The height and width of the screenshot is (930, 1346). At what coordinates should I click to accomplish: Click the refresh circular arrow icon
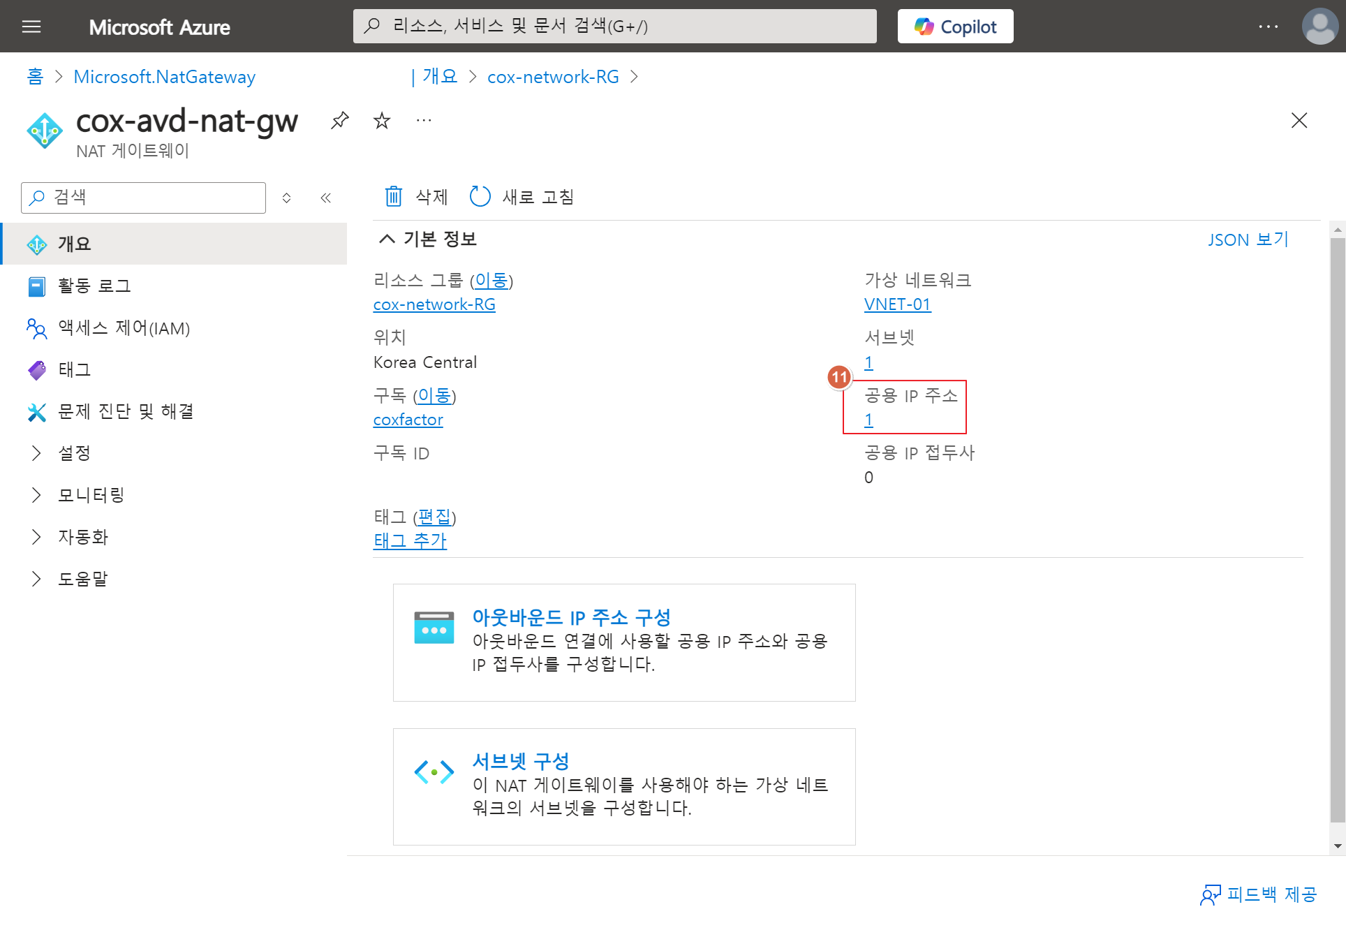point(480,196)
